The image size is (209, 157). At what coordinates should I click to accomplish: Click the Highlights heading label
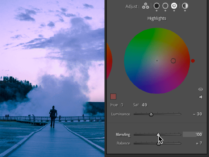coord(157,18)
